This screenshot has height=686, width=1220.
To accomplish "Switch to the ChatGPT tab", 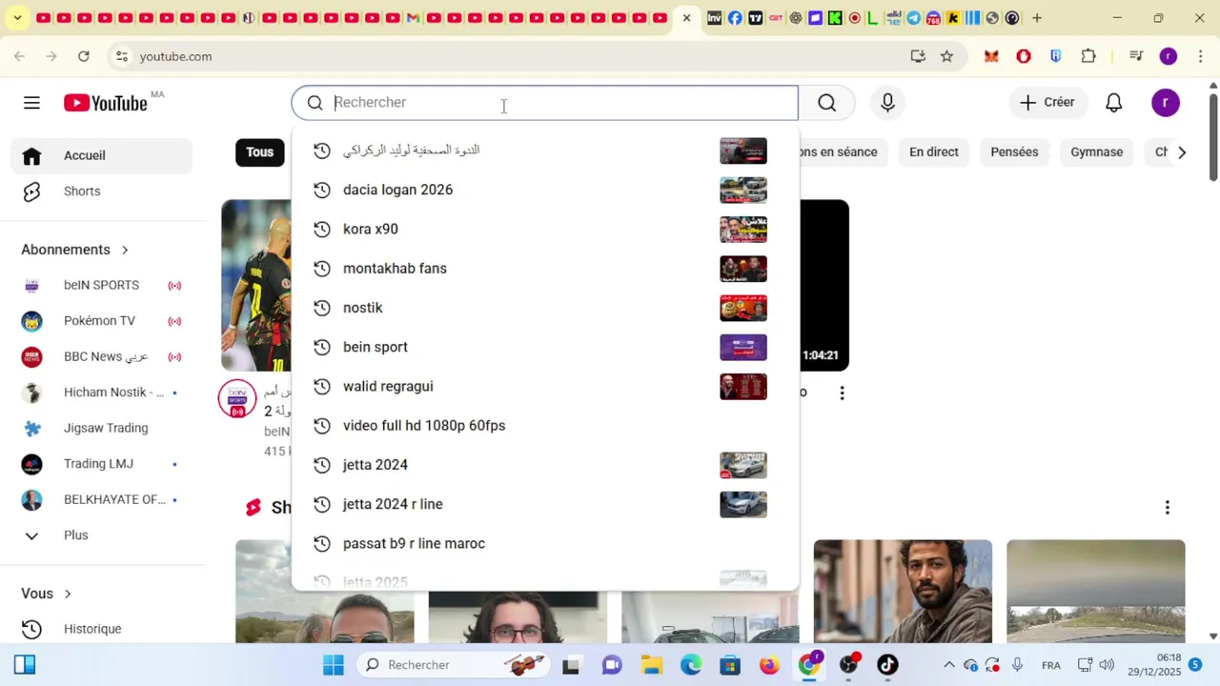I will (x=796, y=18).
